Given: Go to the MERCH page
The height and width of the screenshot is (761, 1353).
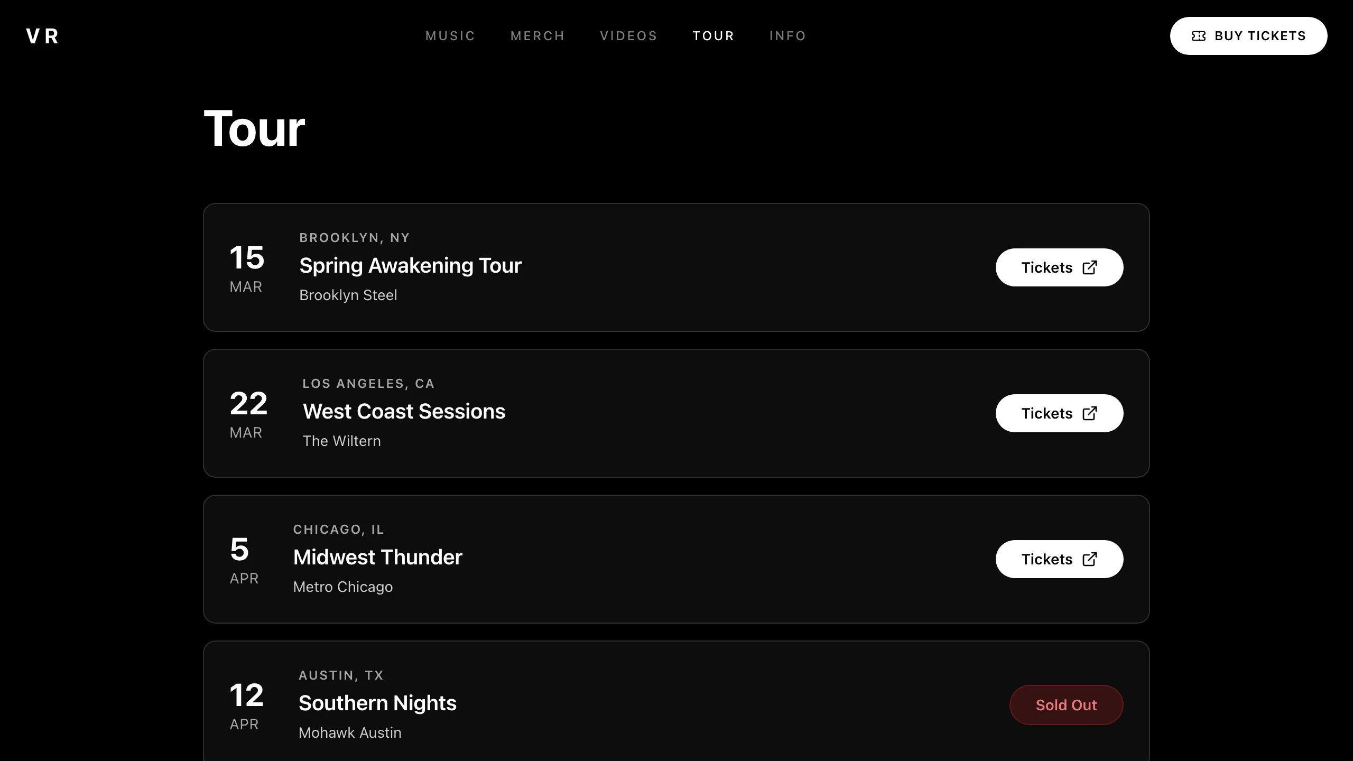Looking at the screenshot, I should (538, 35).
